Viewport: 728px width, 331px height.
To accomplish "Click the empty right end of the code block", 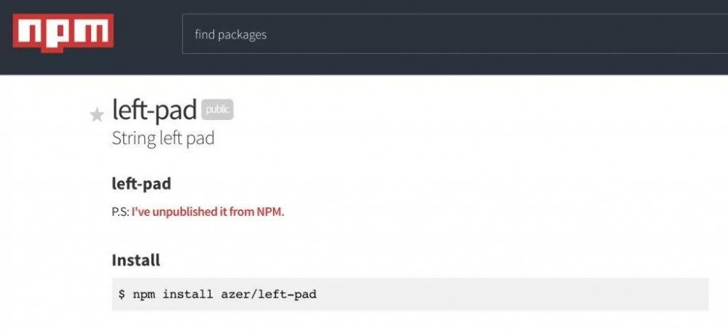I will 655,295.
